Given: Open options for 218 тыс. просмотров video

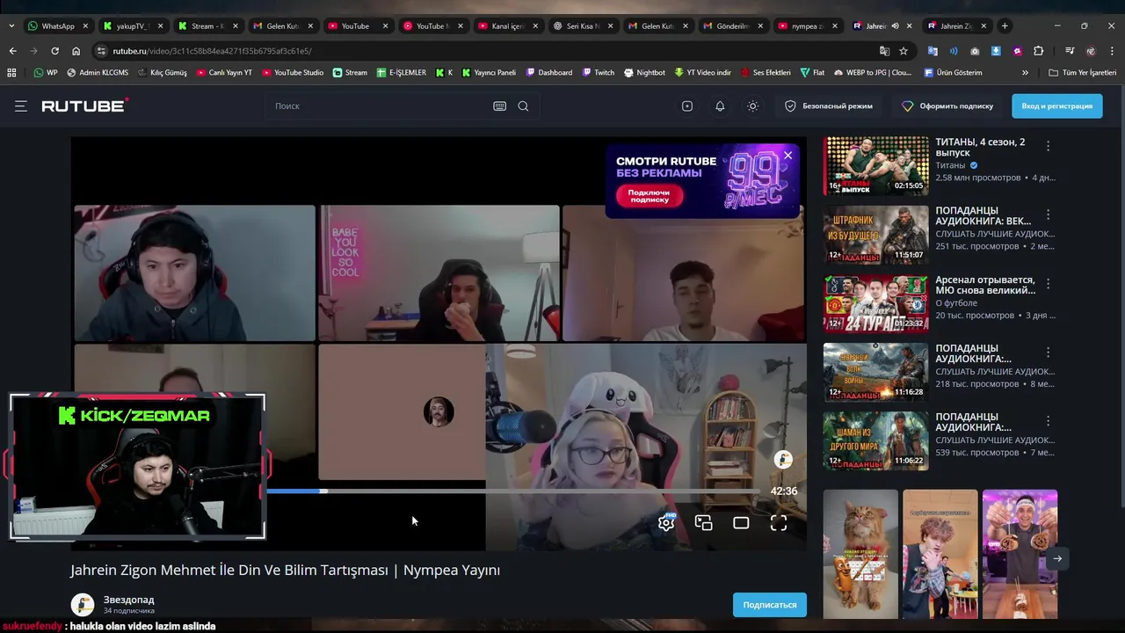Looking at the screenshot, I should pyautogui.click(x=1048, y=352).
